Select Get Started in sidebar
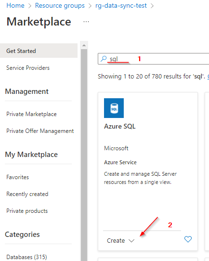The width and height of the screenshot is (209, 261). click(x=39, y=51)
